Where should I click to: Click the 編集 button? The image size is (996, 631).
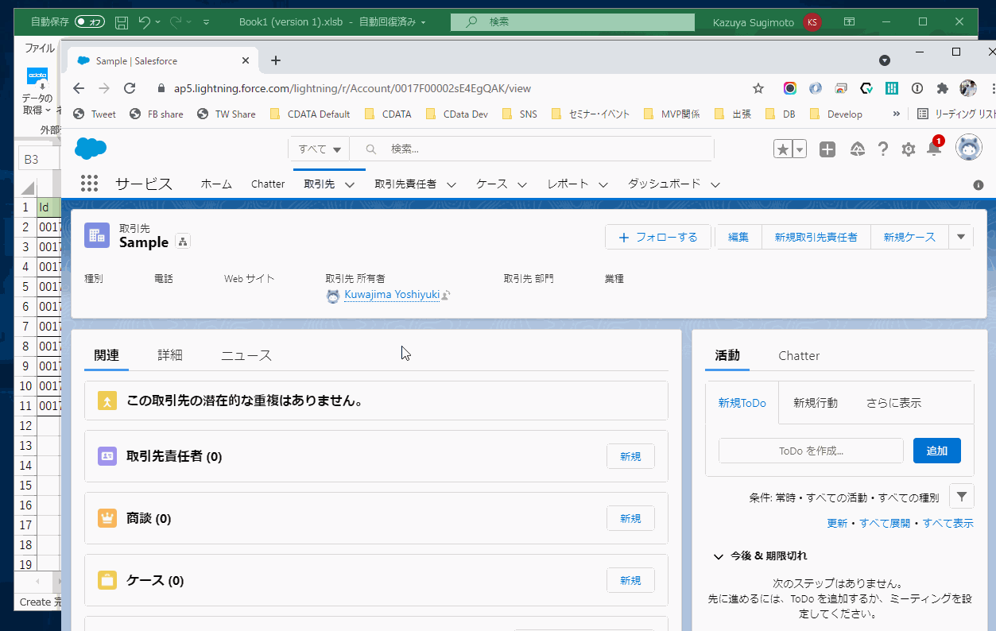(738, 237)
